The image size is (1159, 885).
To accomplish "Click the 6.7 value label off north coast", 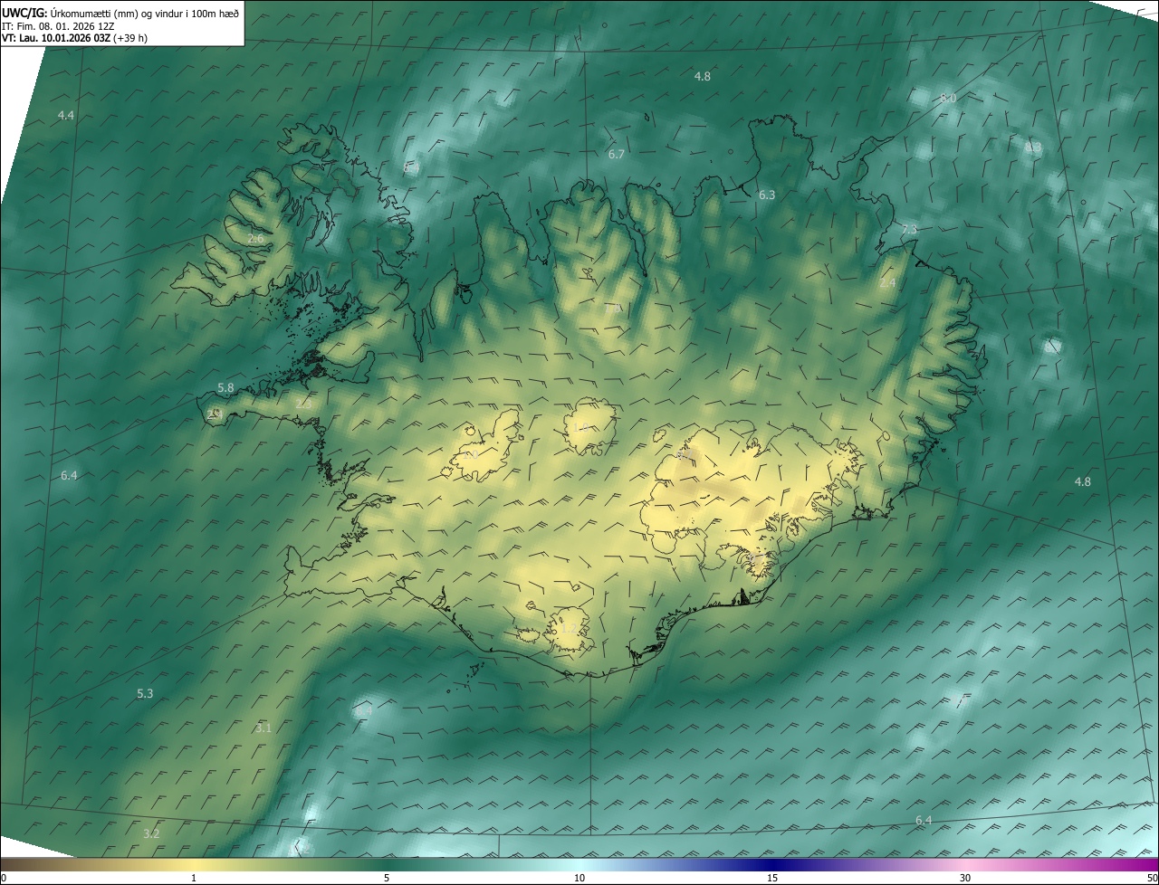I will [x=617, y=155].
